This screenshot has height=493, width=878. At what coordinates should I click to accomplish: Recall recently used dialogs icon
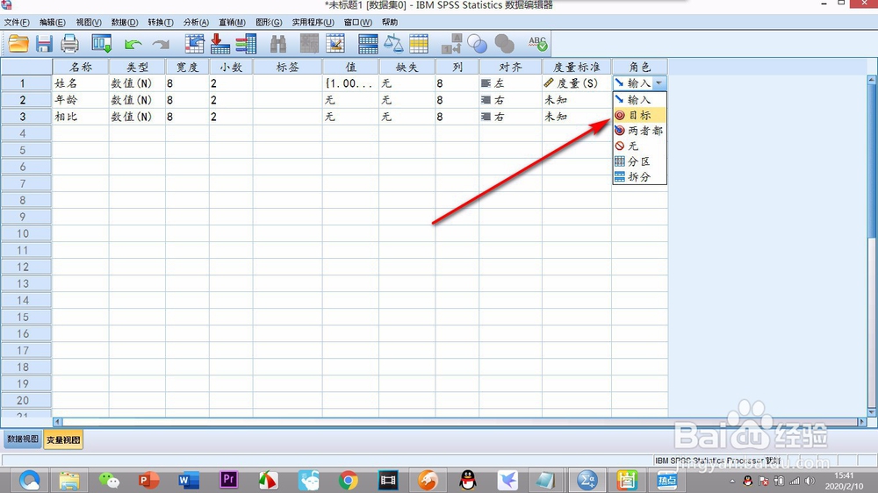(x=102, y=44)
